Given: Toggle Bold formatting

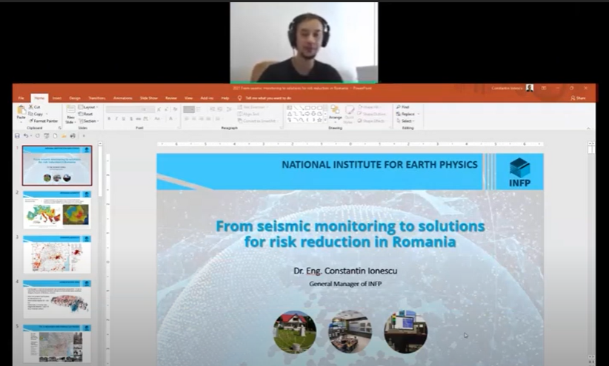Looking at the screenshot, I should (109, 119).
